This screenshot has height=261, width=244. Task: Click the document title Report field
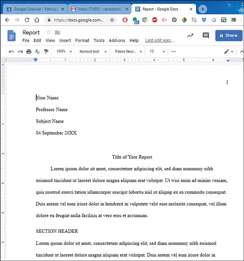coord(31,32)
